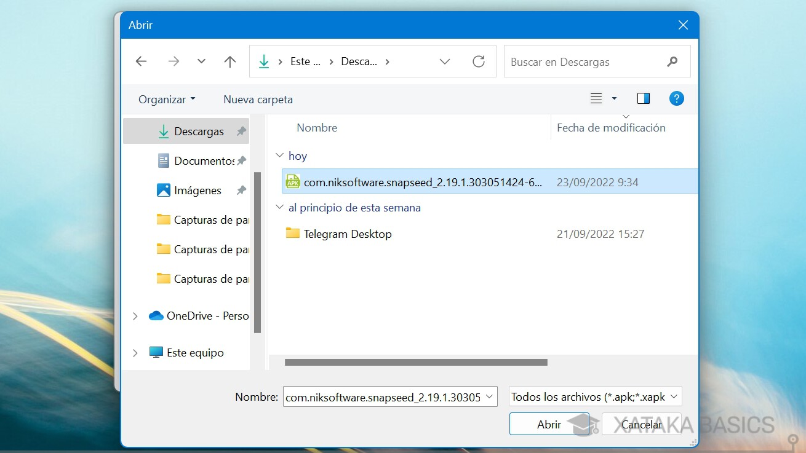Viewport: 806px width, 453px height.
Task: Navigate back using the back arrow
Action: click(x=141, y=61)
